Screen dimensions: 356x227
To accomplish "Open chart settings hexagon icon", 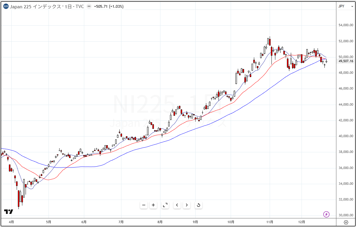I will 346,222.
